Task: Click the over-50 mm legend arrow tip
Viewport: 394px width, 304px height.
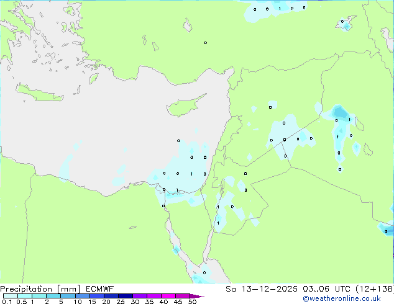Action: 197,296
